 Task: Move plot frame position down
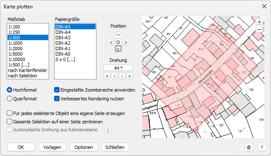coord(118,49)
